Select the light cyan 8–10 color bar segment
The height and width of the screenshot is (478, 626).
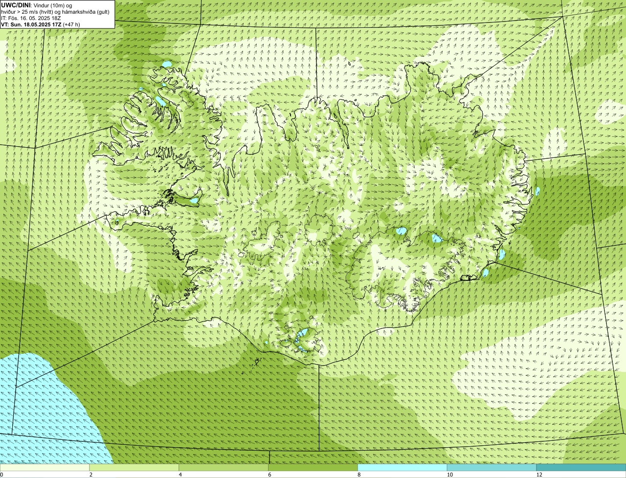pos(402,467)
